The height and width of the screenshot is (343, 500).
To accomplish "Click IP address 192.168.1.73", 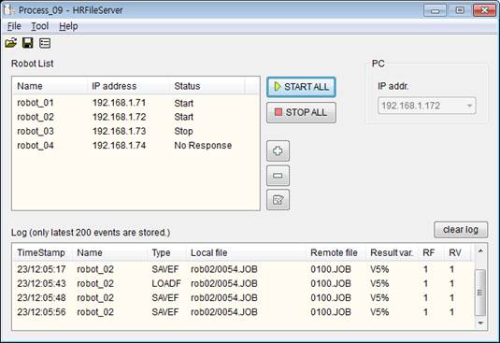I will point(119,131).
